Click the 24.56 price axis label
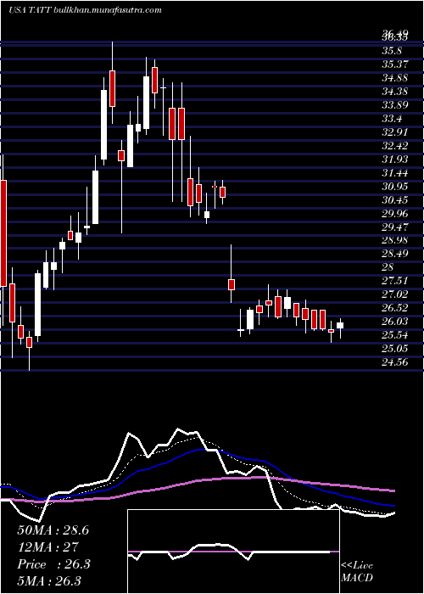Screen dimensions: 424x594 [394, 362]
